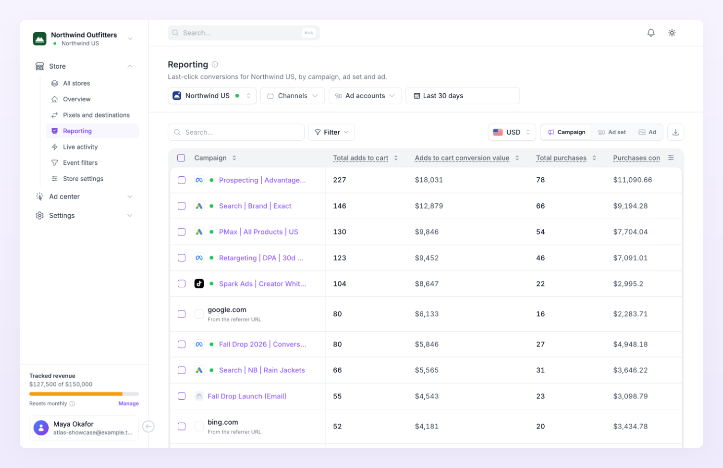Switch to the Ad set view tab
The width and height of the screenshot is (723, 468).
click(x=612, y=132)
